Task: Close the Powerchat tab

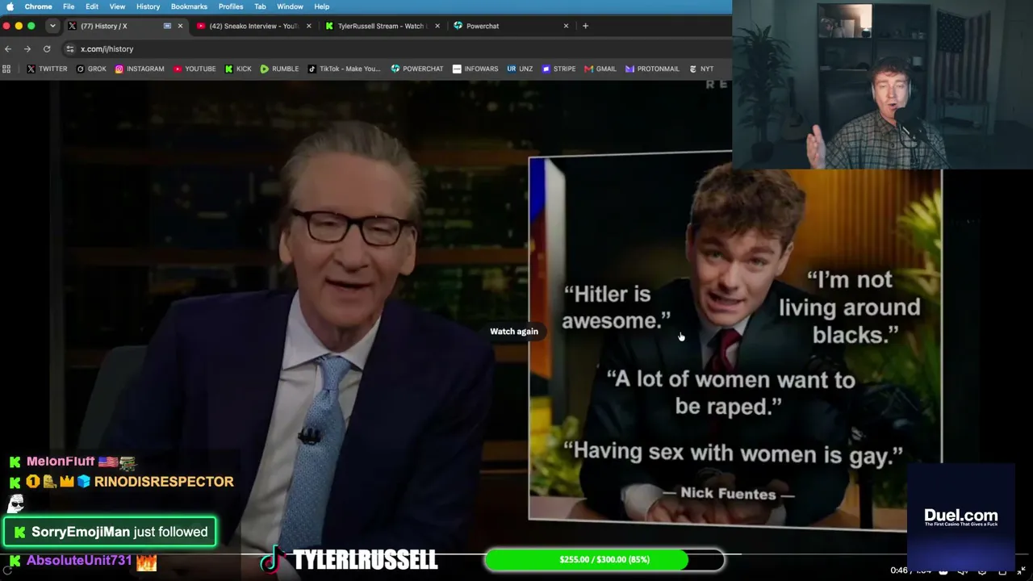Action: [566, 26]
